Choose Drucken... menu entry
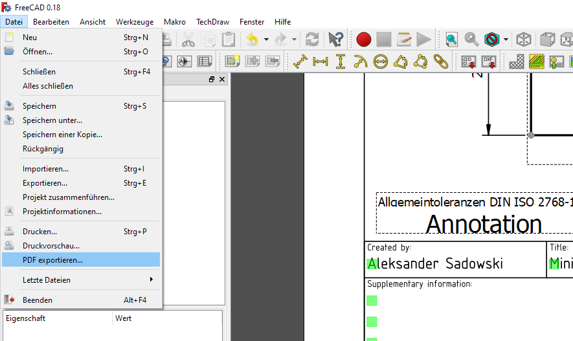573x341 pixels. pos(81,232)
